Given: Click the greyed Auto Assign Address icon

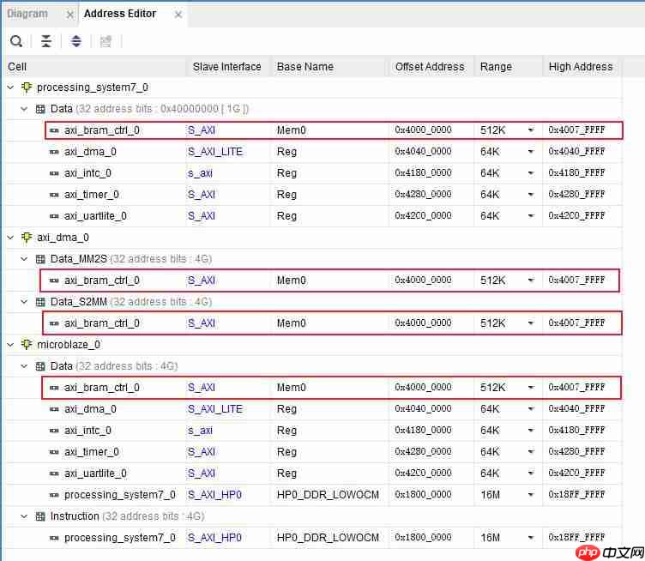Looking at the screenshot, I should pos(105,41).
